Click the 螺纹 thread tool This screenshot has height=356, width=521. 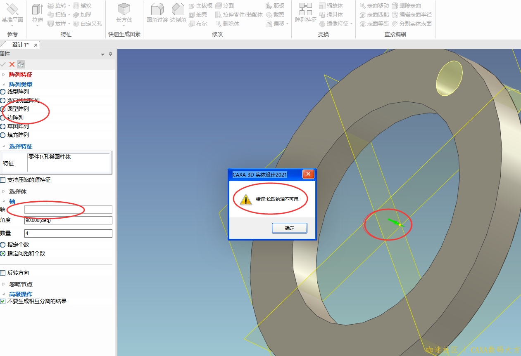point(82,5)
